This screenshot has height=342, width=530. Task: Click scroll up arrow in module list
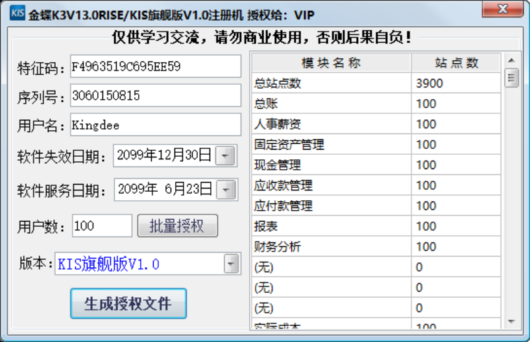(x=511, y=60)
